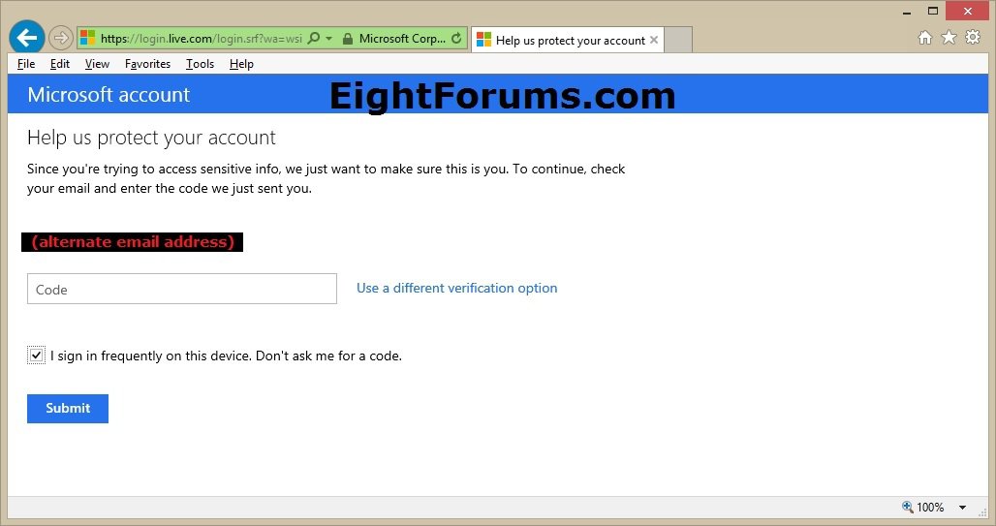Open the Home page via house icon
Viewport: 996px width, 526px height.
click(925, 38)
